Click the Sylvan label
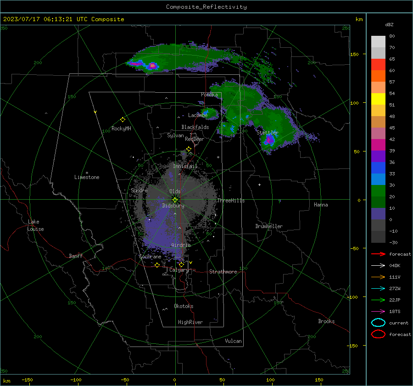This screenshot has height=386, width=413. pos(175,135)
